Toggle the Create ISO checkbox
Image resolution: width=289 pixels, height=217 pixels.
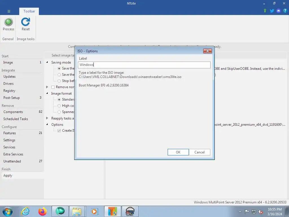(x=59, y=131)
